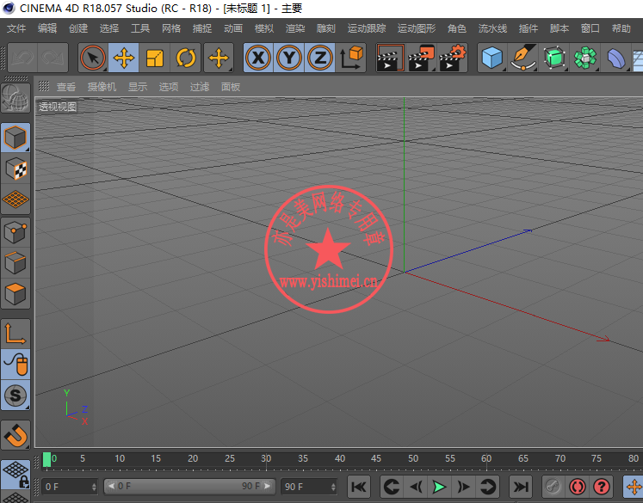The width and height of the screenshot is (643, 503).
Task: Play the animation forwards
Action: pos(440,487)
